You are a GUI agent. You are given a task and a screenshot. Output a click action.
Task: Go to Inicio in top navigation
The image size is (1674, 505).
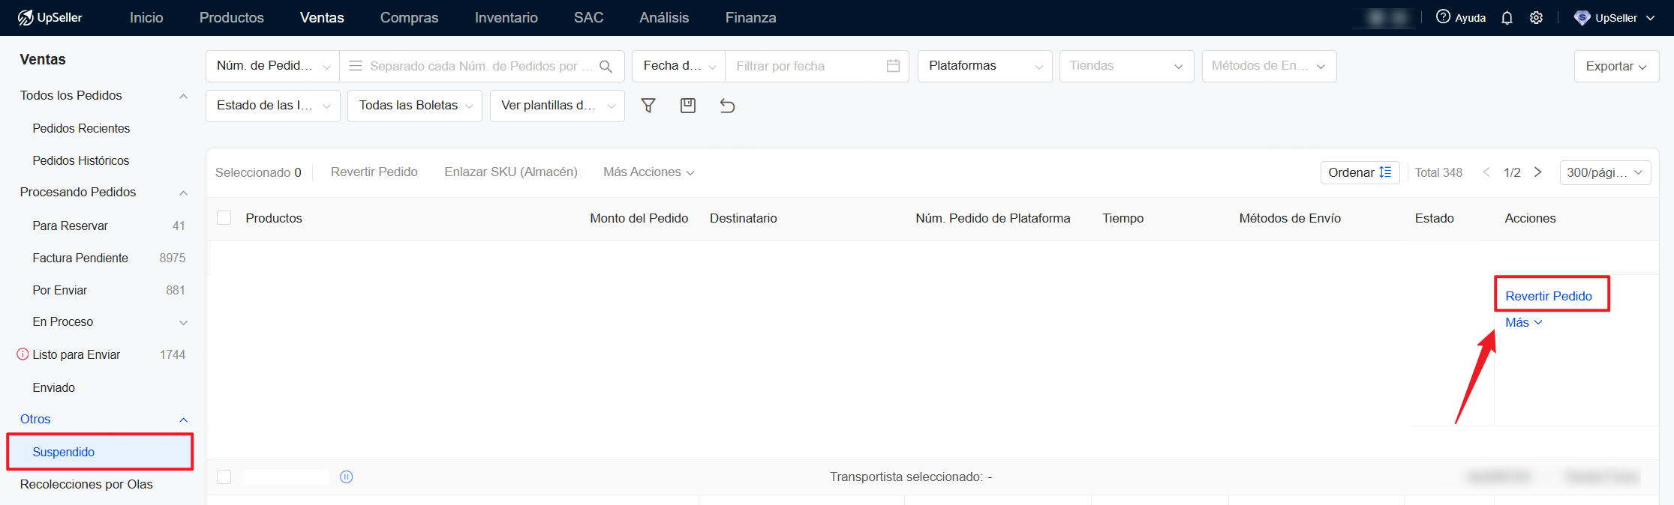146,17
